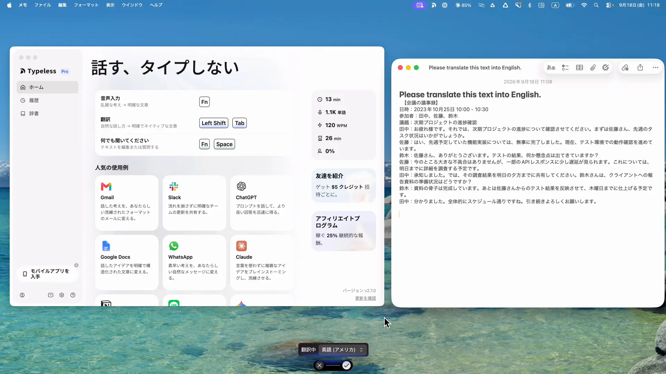Click the Fn key for 音声入力
Screen dimensions: 666x374
coord(204,102)
